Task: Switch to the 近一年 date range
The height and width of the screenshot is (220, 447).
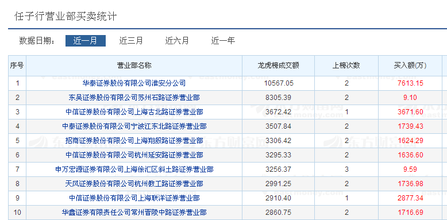Action: pos(223,41)
